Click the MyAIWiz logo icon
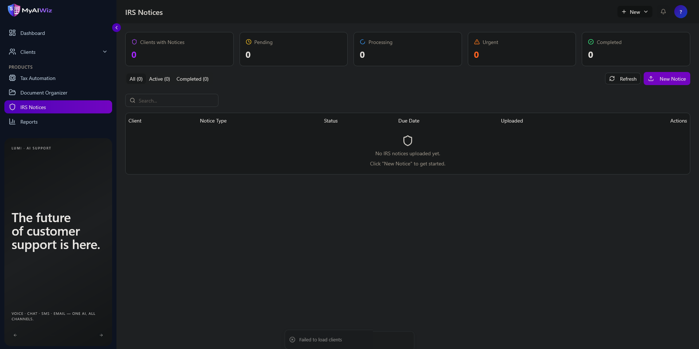Image resolution: width=699 pixels, height=349 pixels. tap(14, 10)
